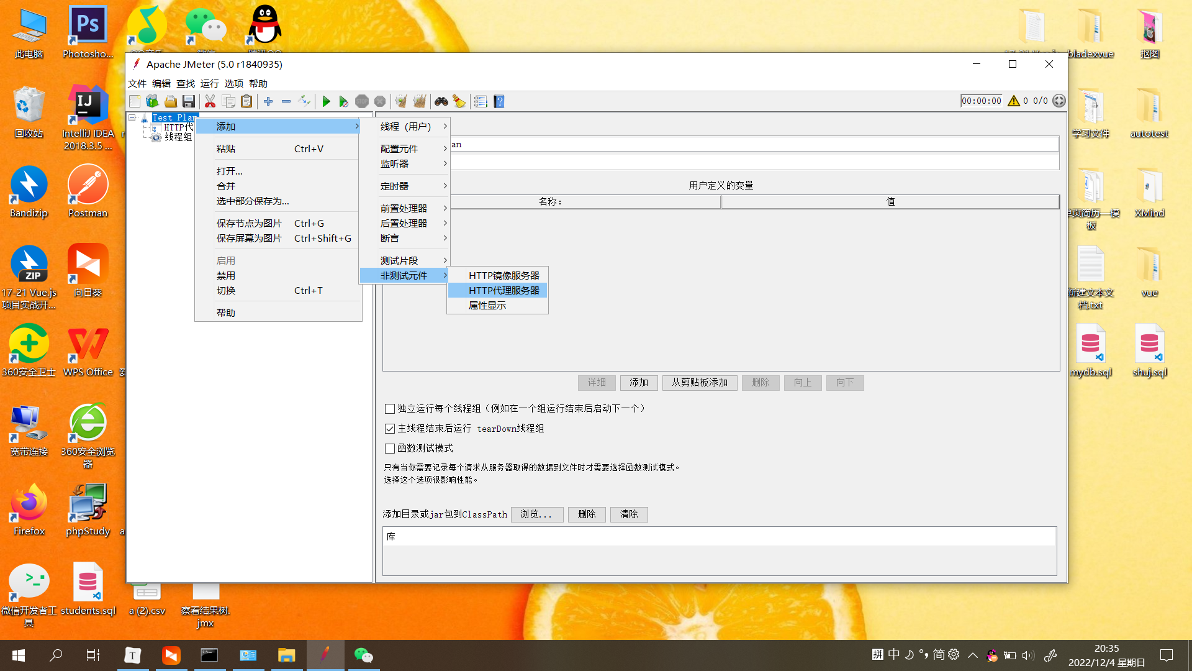The image size is (1192, 671).
Task: Click the remote engines status icon
Action: (x=1059, y=101)
